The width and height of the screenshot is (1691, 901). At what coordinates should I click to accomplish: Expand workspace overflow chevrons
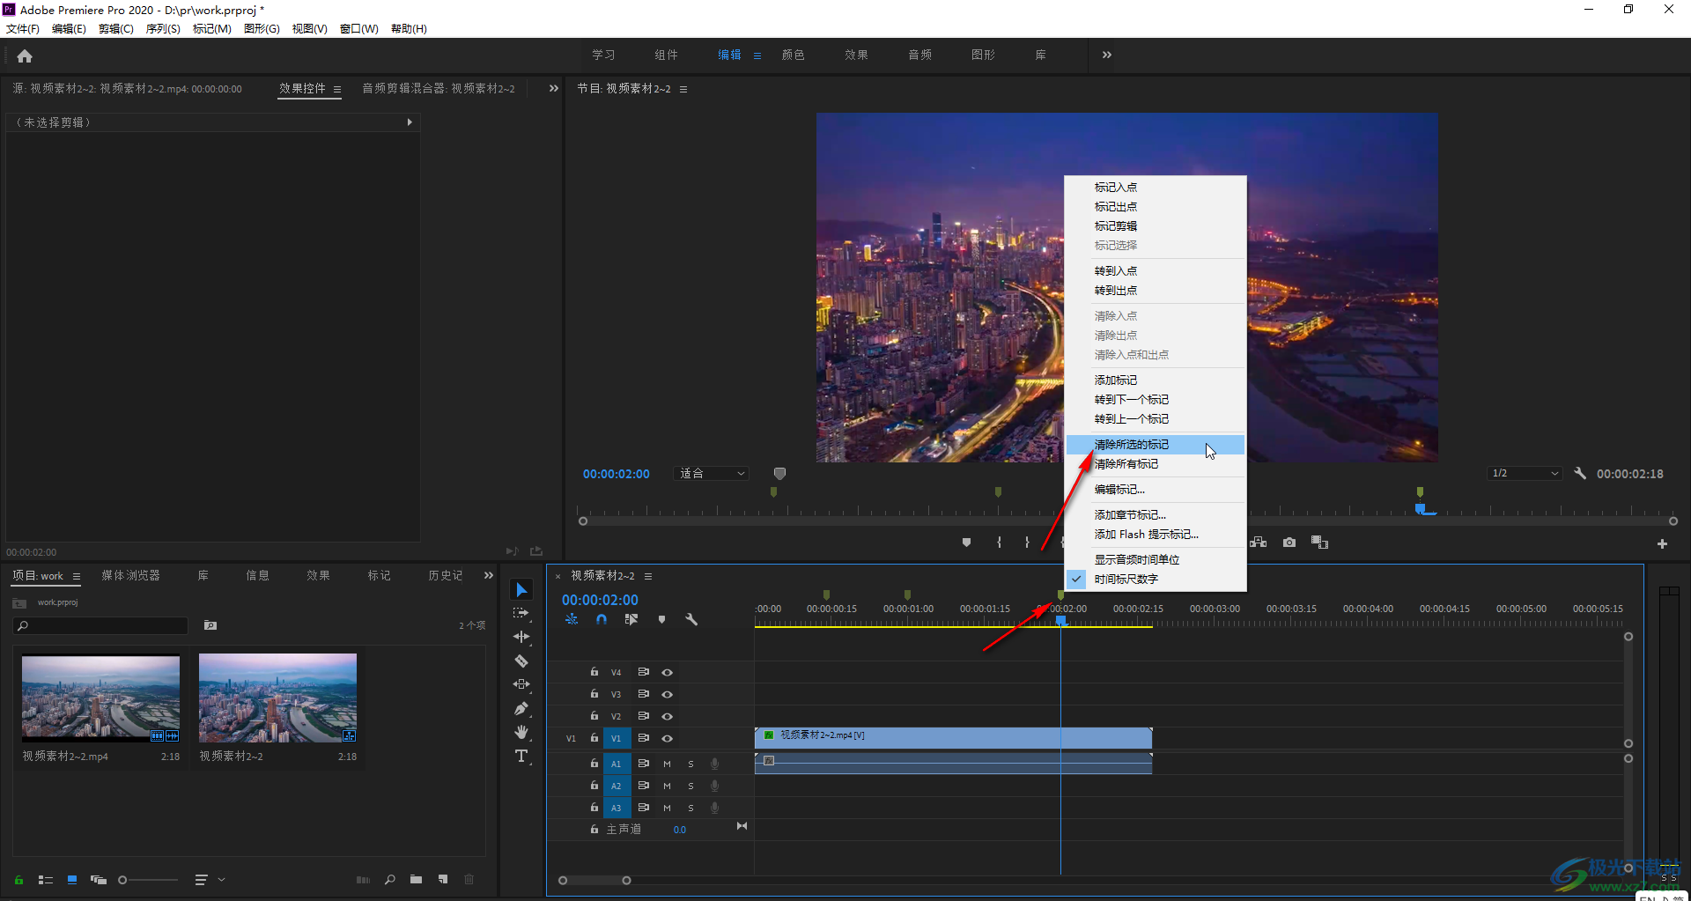(1106, 55)
